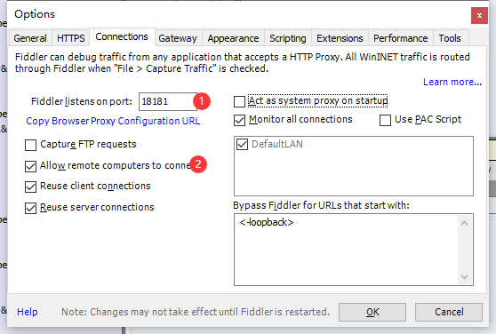Open the Tools tab
Image resolution: width=496 pixels, height=334 pixels.
(x=450, y=38)
